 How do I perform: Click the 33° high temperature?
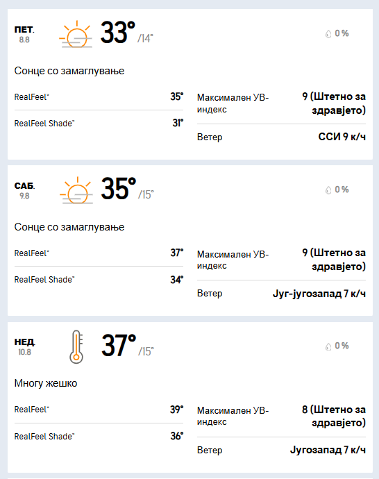(x=118, y=33)
